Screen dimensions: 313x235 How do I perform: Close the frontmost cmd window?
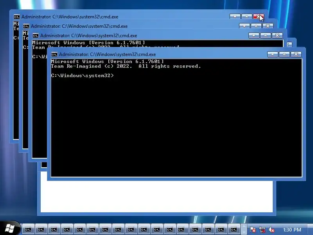[296, 54]
